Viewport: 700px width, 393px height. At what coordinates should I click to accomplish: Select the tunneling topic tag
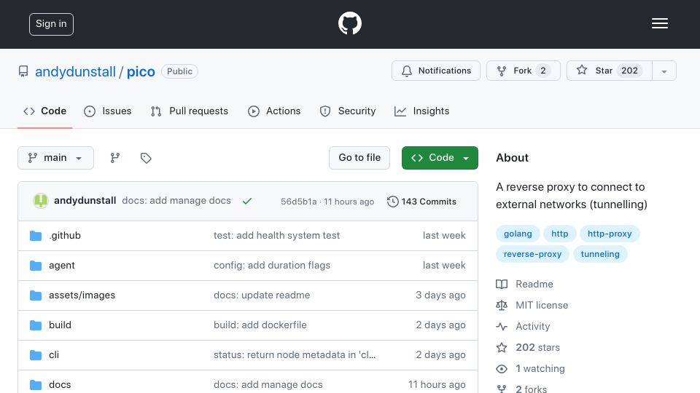600,254
